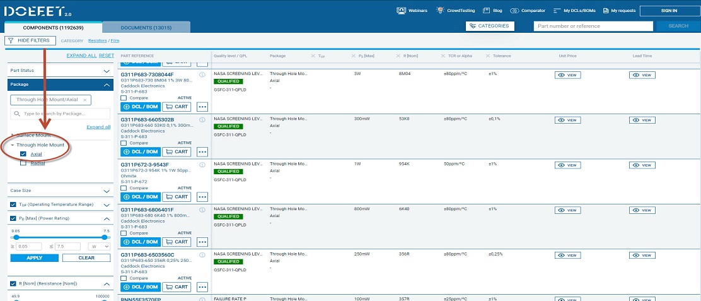Collapse the Pd [Max] filter chevron
Viewport: 701px width, 301px height.
107,219
